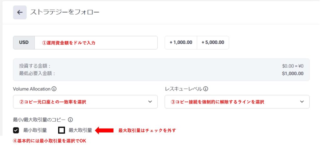Click the 最小取引量 label text
This screenshot has height=150, width=321.
click(x=35, y=130)
